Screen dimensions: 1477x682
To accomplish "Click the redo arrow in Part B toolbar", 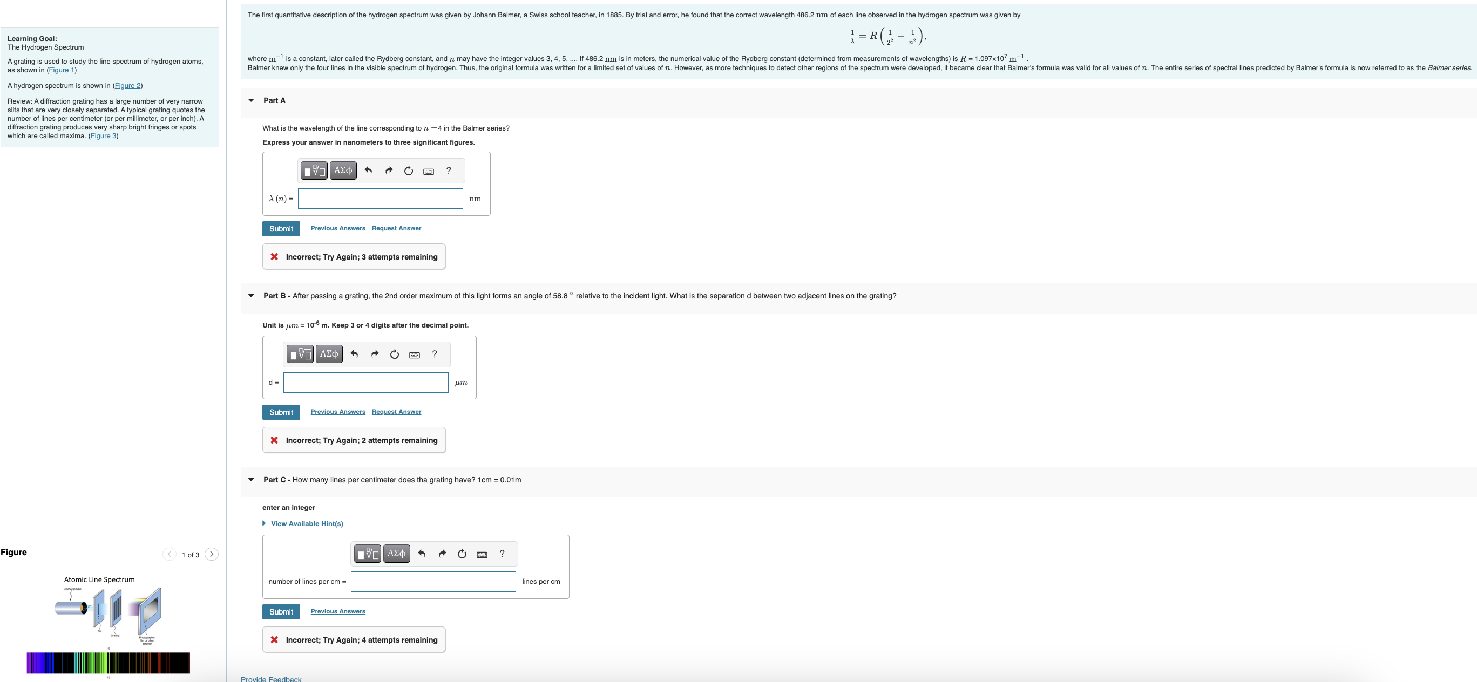I will (x=375, y=354).
